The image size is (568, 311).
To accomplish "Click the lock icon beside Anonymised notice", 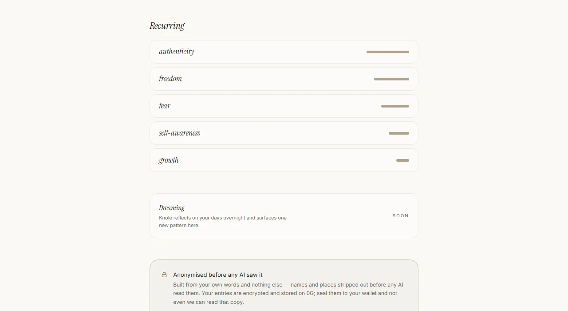I will tap(164, 275).
